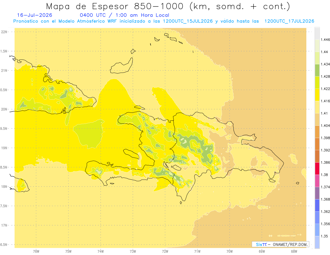Click the latitude label '20N'
Viewport: 330px width, 255px height.
(4, 109)
